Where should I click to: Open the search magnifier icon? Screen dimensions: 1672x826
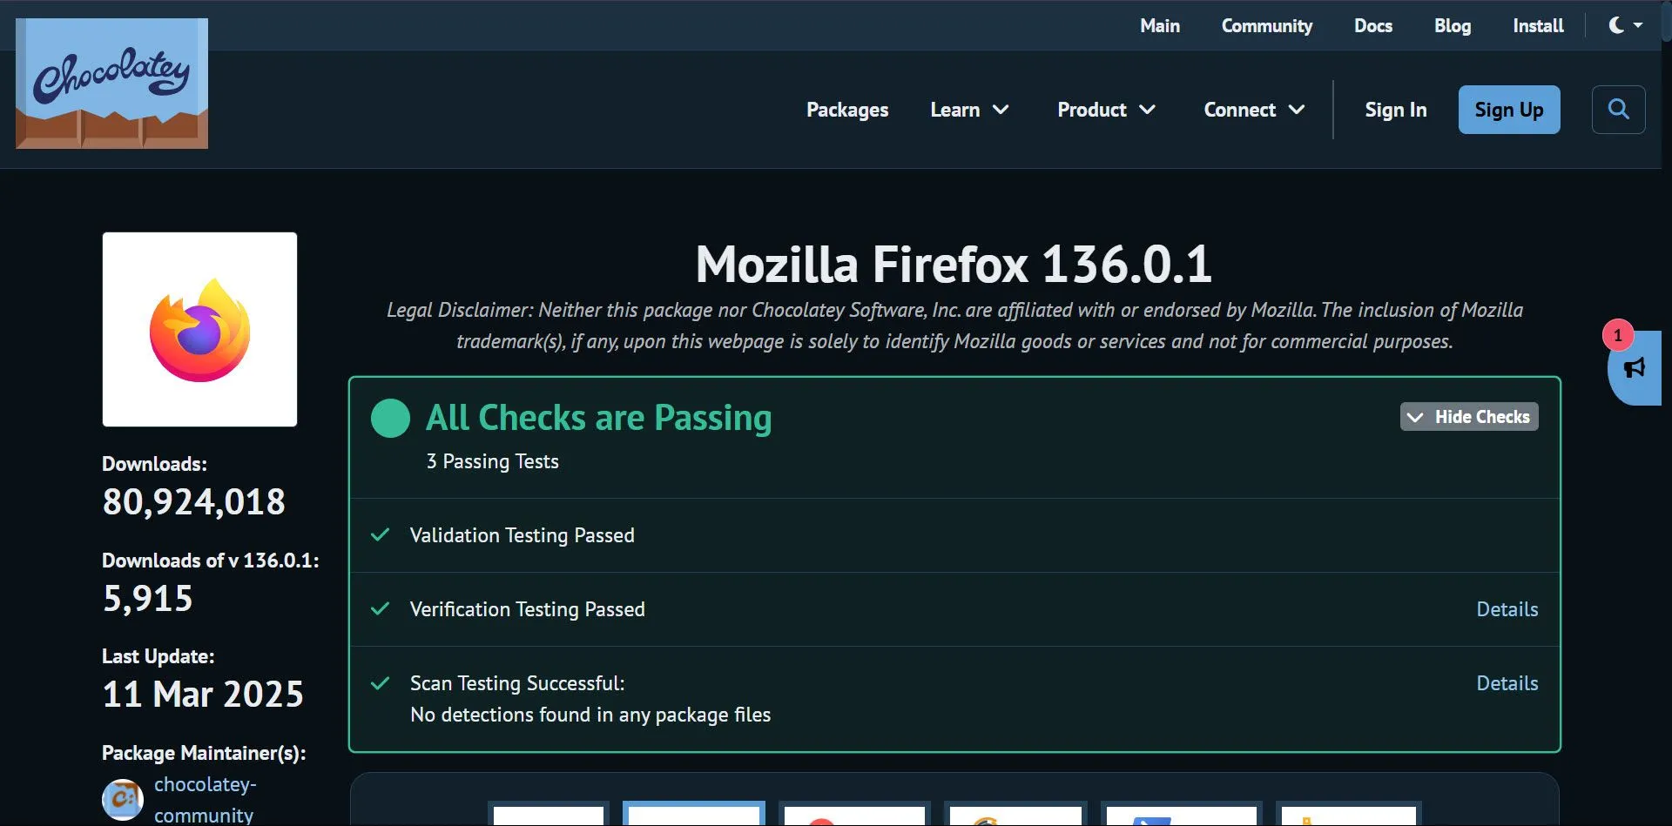[x=1618, y=110]
